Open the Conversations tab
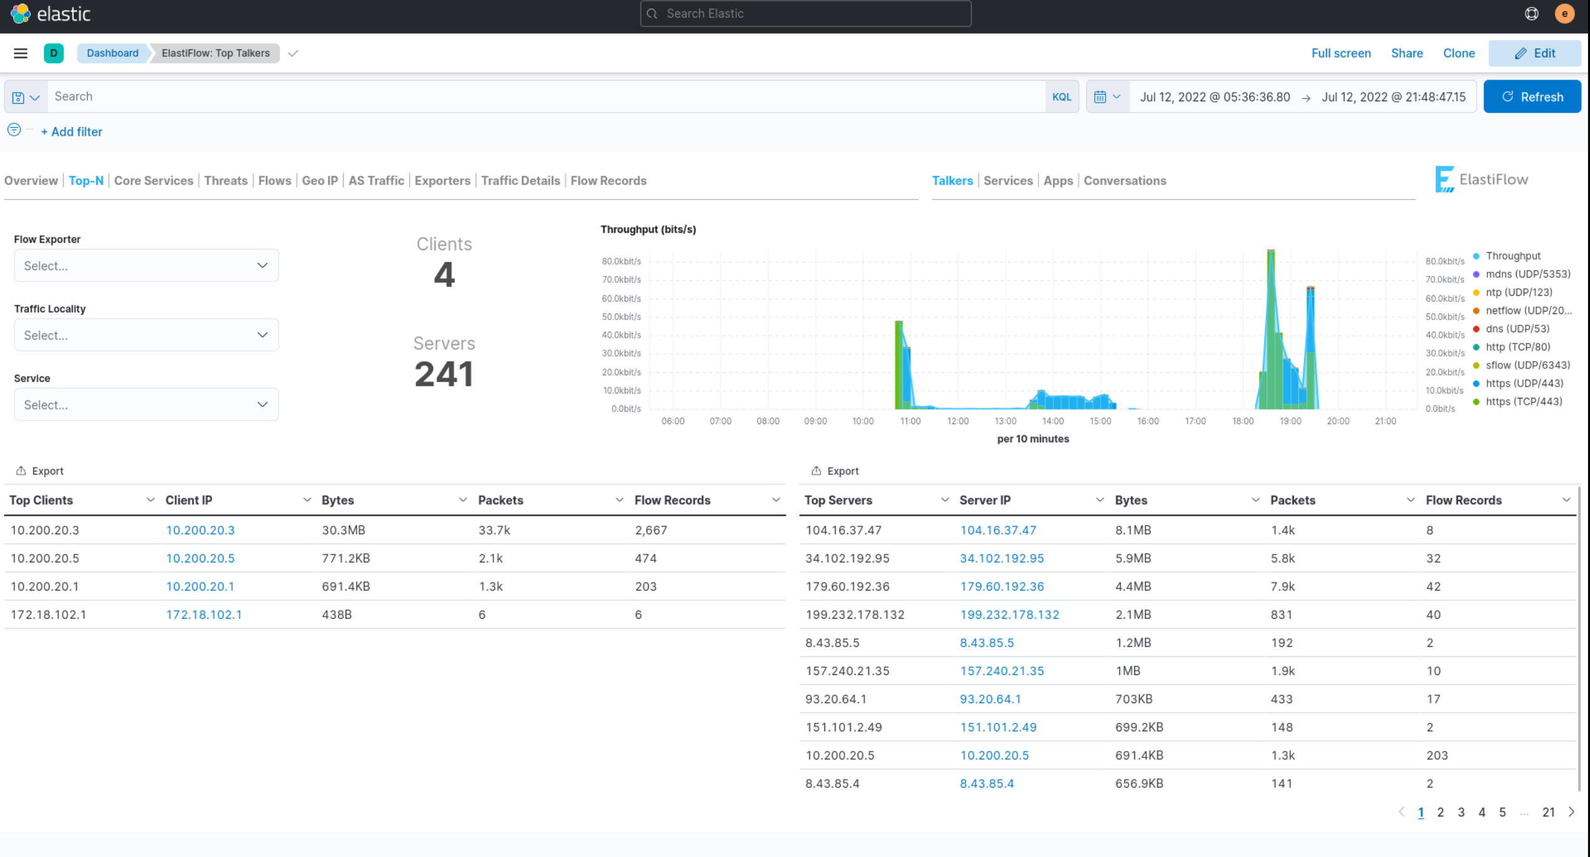1590x857 pixels. coord(1124,181)
